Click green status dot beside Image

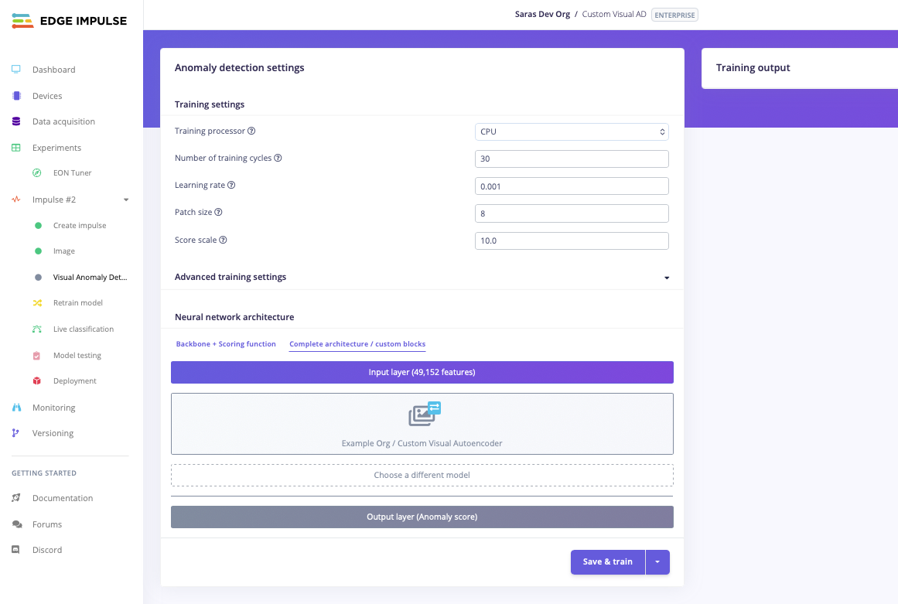(39, 251)
